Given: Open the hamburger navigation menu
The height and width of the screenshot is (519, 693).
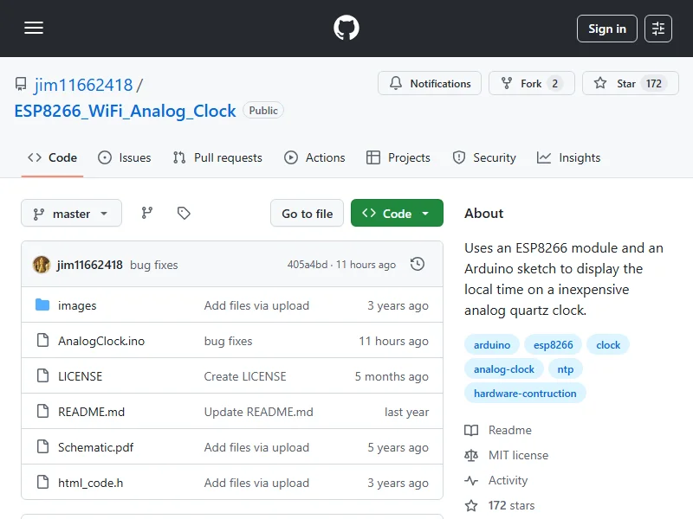Looking at the screenshot, I should [x=34, y=29].
